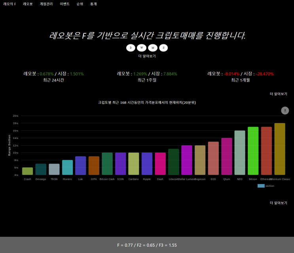This screenshot has height=253, width=294.
Task: Click the Dash bar
Action: coord(160,164)
